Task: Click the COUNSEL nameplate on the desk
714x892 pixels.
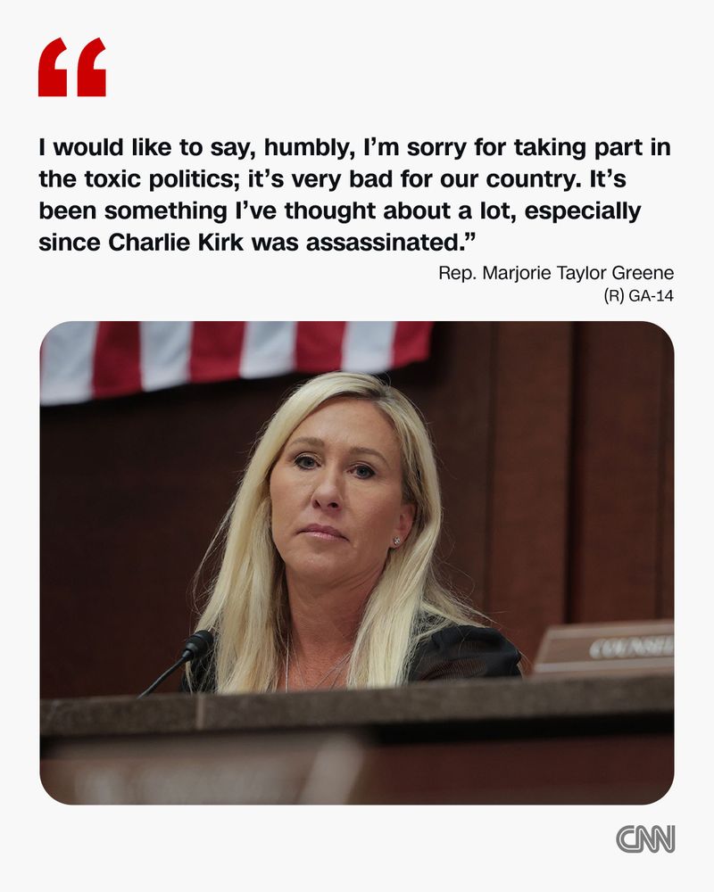Action: [x=605, y=648]
